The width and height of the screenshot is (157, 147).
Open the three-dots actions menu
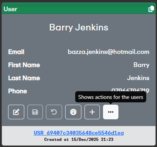tap(111, 112)
